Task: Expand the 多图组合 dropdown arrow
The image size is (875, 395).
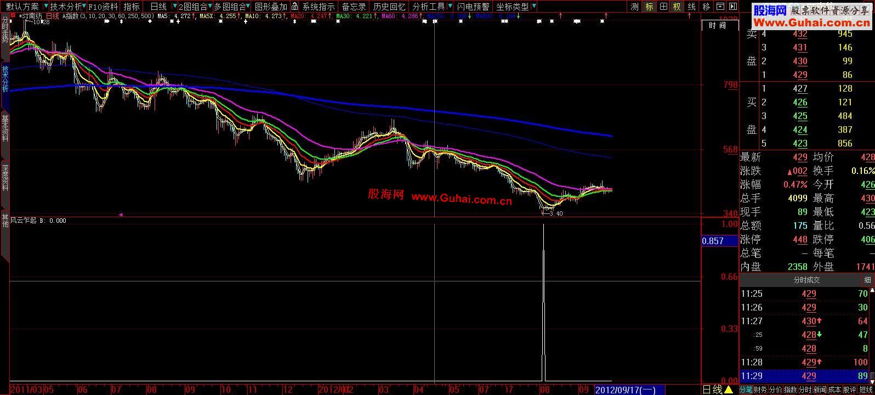Action: 248,7
